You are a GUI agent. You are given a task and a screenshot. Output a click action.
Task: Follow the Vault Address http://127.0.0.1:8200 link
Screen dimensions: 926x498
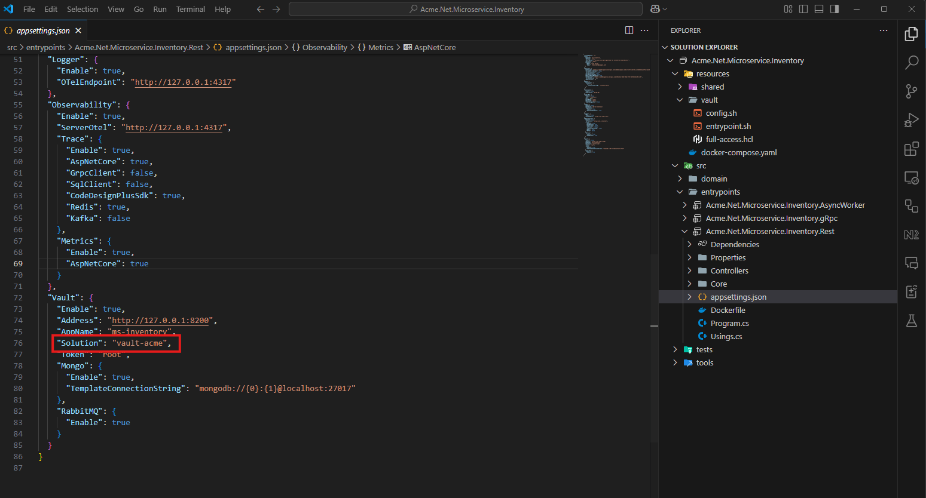[x=160, y=320]
